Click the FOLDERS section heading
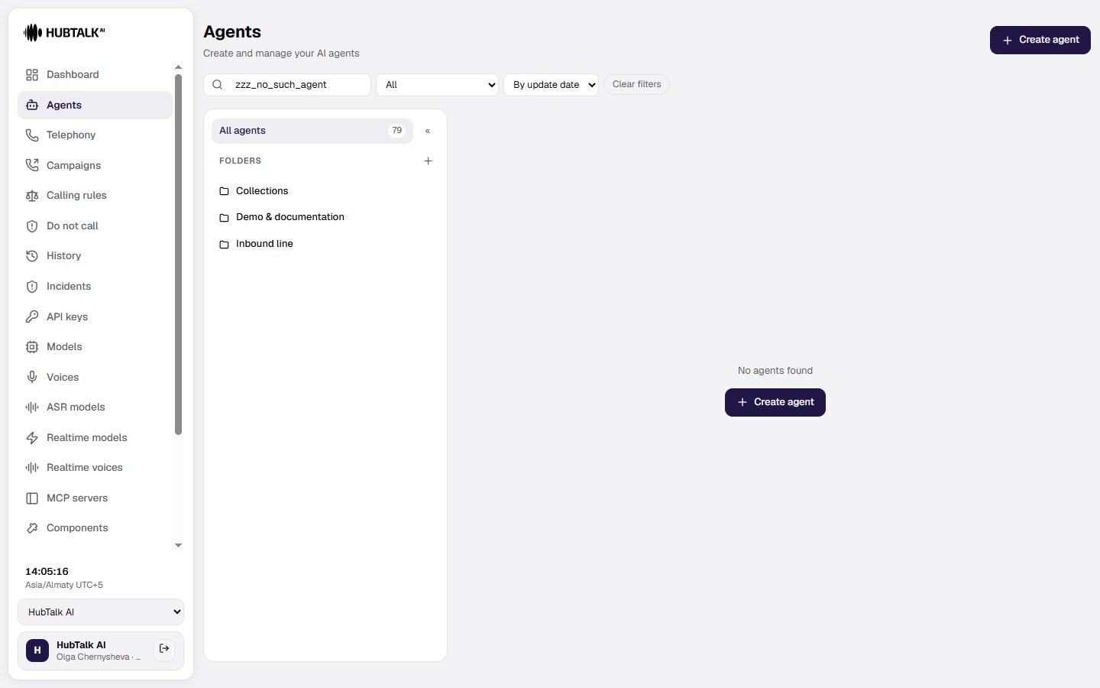Screen dimensions: 1100x688 tap(240, 161)
